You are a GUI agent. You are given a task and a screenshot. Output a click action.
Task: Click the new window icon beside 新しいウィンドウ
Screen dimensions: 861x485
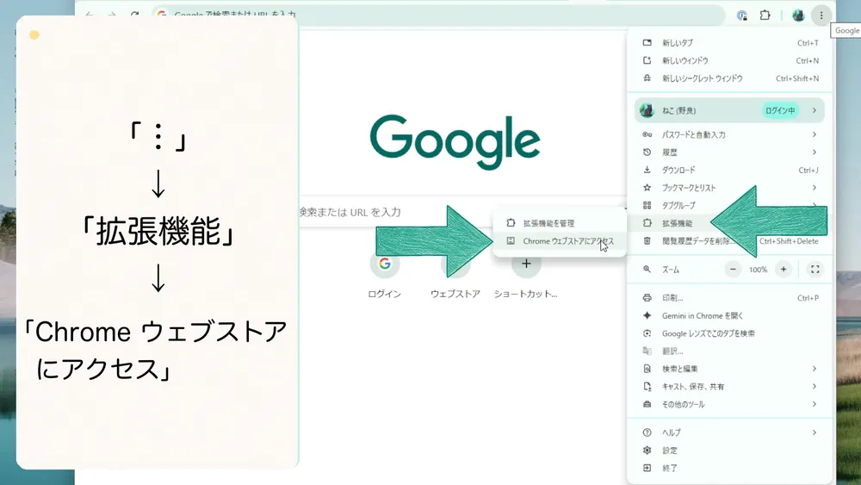coord(647,60)
